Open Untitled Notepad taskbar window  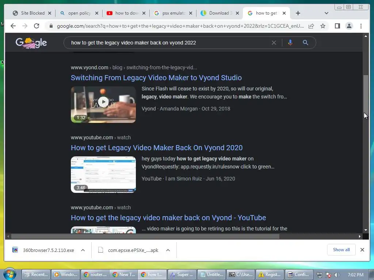[212, 275]
